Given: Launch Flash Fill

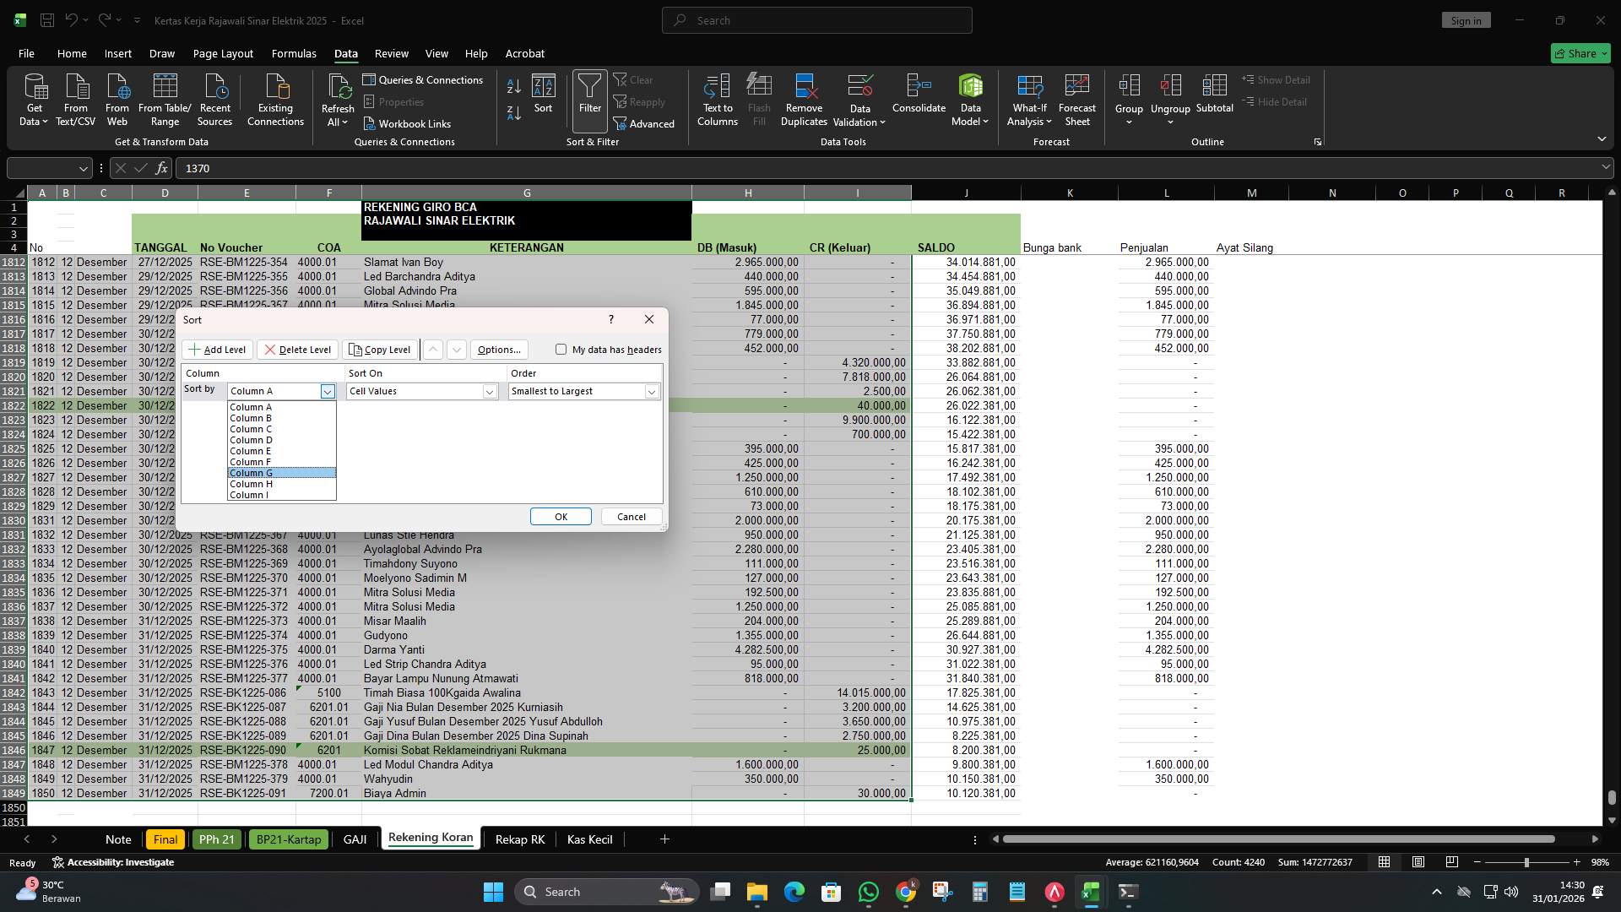Looking at the screenshot, I should [x=758, y=97].
